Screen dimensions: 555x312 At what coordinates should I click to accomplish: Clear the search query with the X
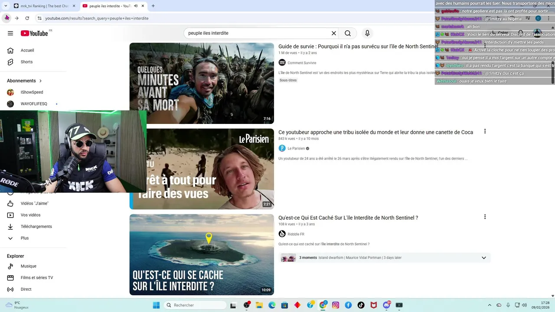coord(334,33)
